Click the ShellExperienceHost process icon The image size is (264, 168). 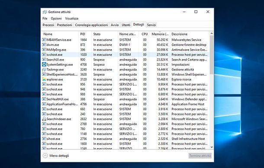coord(44,74)
